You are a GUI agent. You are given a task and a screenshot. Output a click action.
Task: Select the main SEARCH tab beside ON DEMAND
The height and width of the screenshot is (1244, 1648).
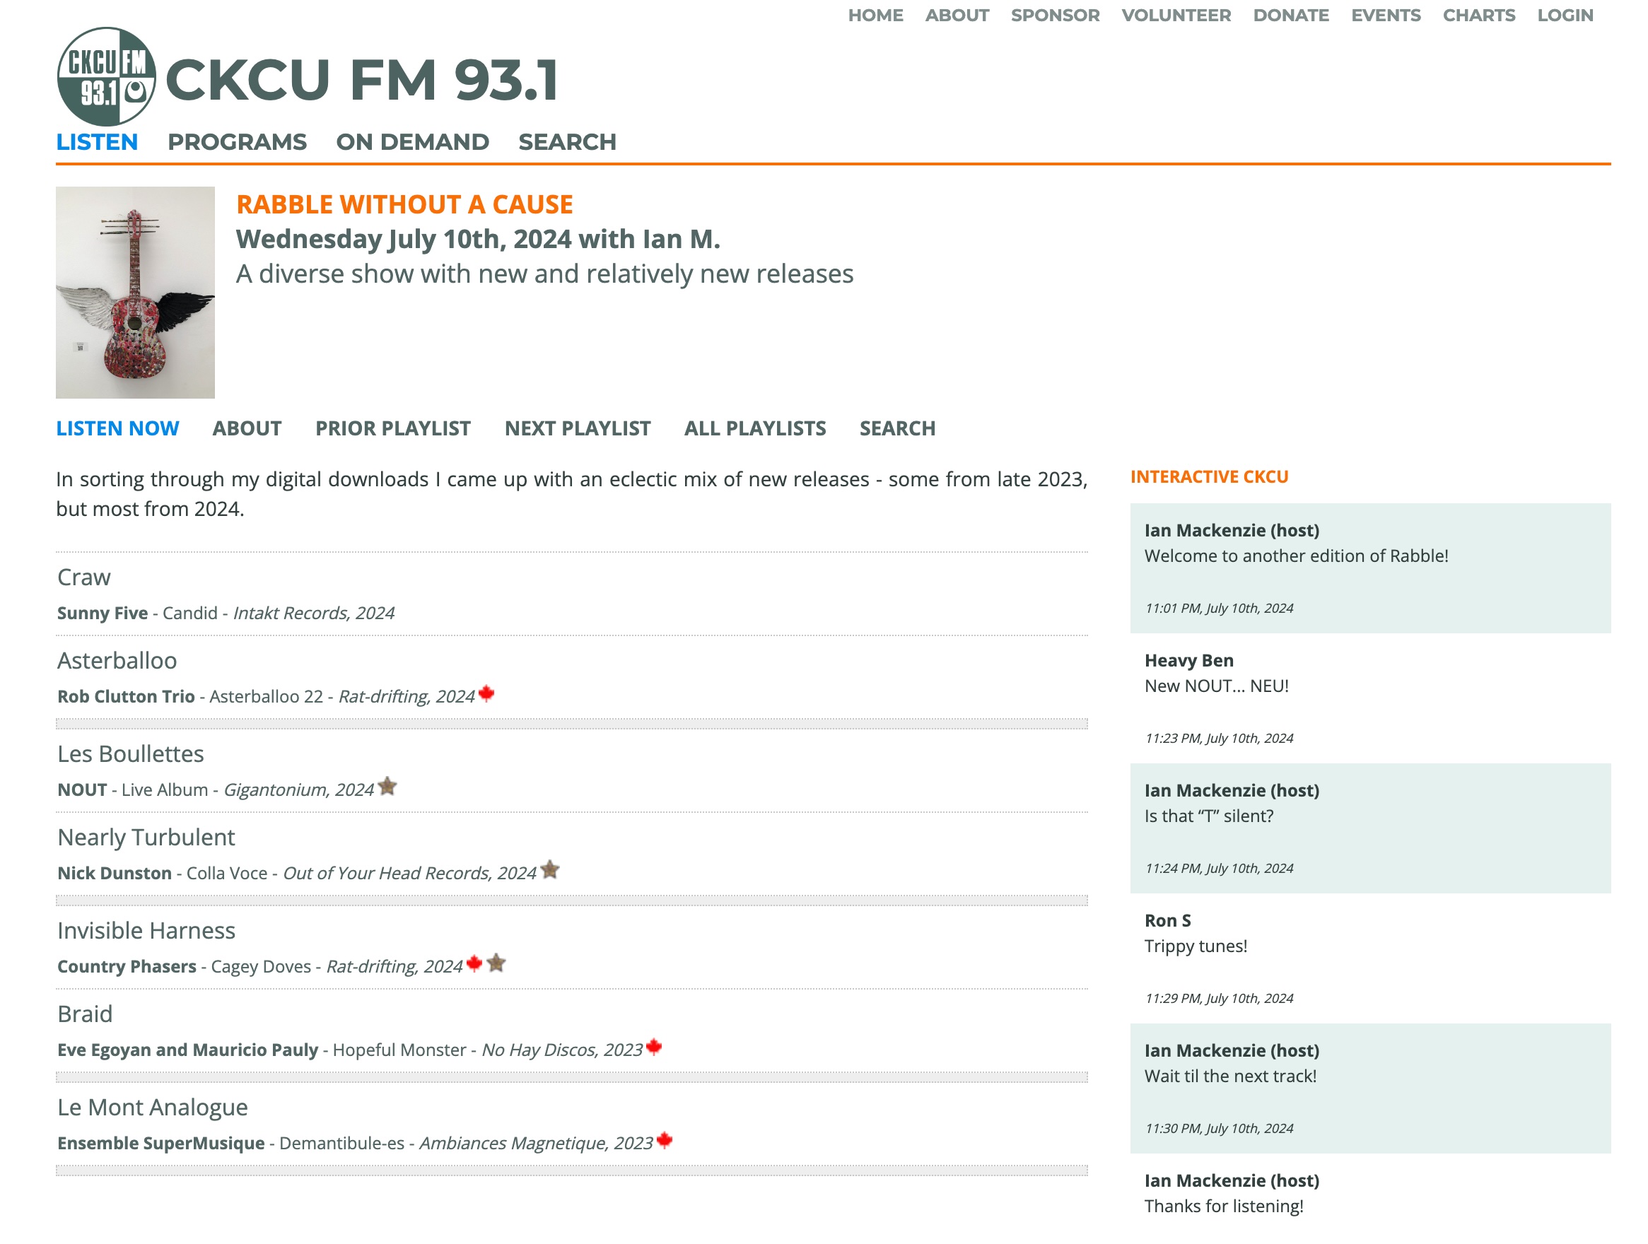[x=568, y=141]
